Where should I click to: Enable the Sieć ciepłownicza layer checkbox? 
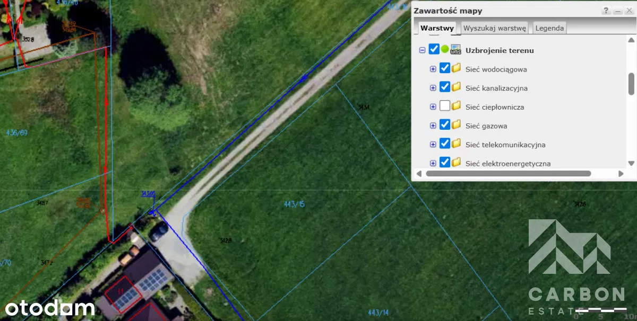445,106
